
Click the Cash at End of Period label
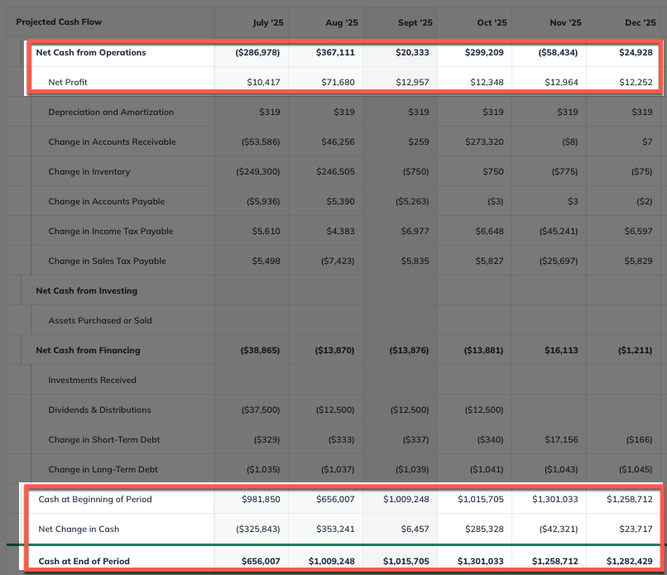(84, 561)
